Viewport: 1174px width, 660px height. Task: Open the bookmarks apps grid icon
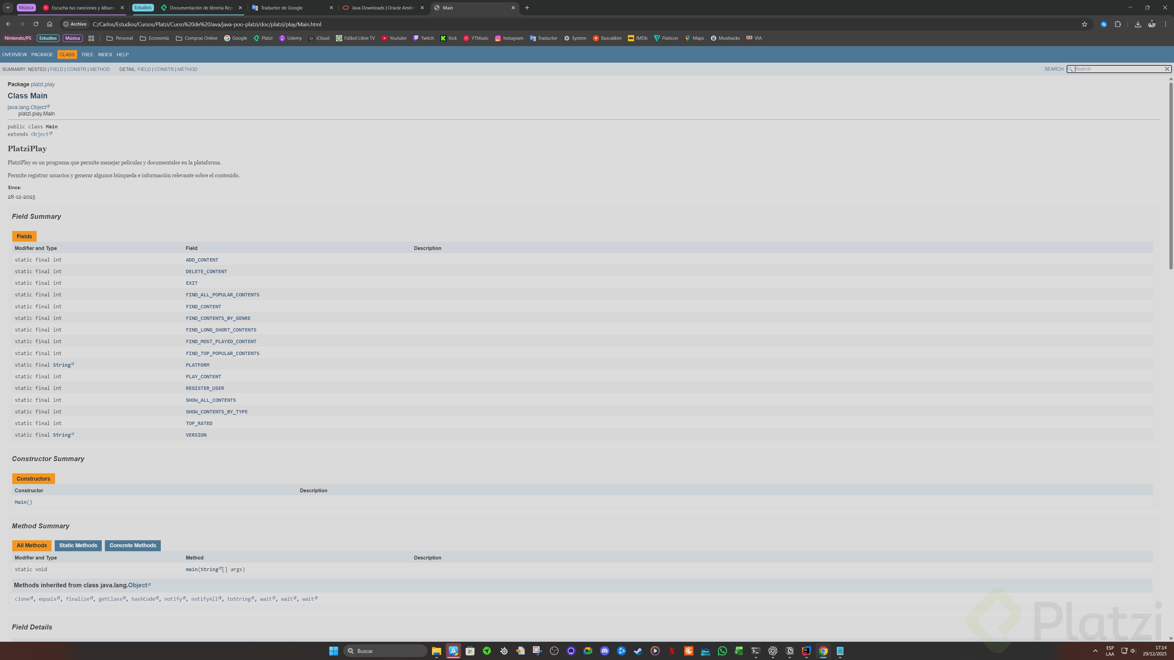pos(91,38)
